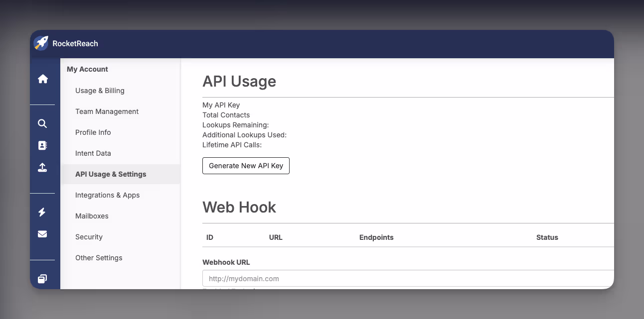This screenshot has width=644, height=319.
Task: Click the ID column header
Action: tap(210, 237)
